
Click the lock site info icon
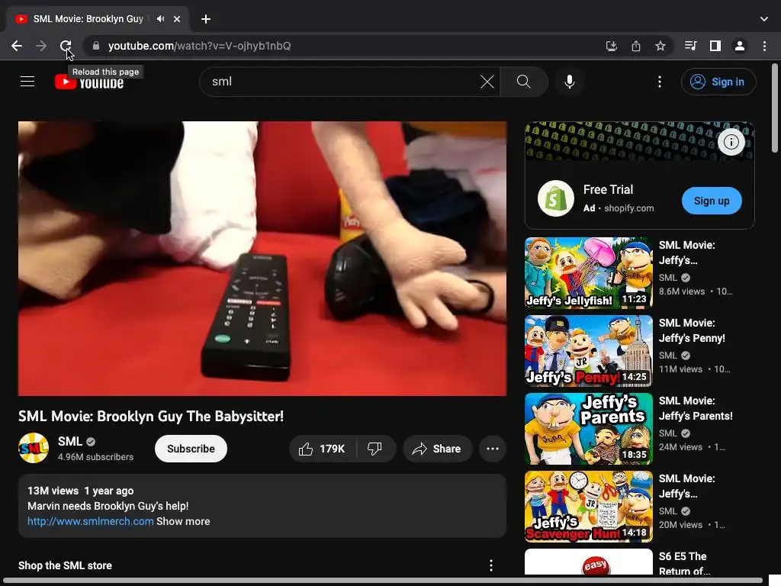[x=96, y=46]
